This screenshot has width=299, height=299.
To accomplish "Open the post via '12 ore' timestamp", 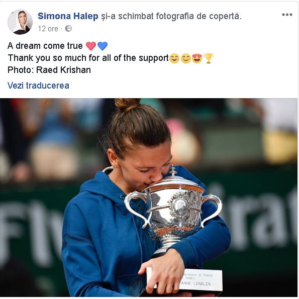I will tap(48, 29).
